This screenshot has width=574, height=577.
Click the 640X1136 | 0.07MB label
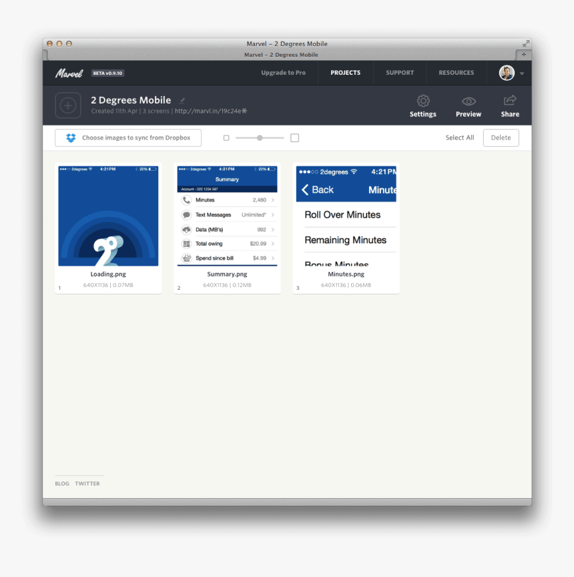(x=108, y=285)
